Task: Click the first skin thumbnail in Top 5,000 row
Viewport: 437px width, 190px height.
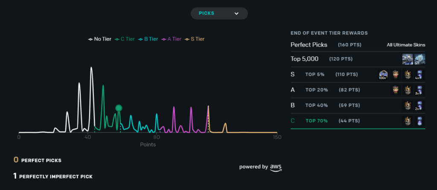Action: tap(408, 59)
